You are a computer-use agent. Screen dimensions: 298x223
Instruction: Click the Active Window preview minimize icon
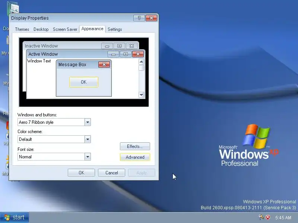(x=113, y=54)
